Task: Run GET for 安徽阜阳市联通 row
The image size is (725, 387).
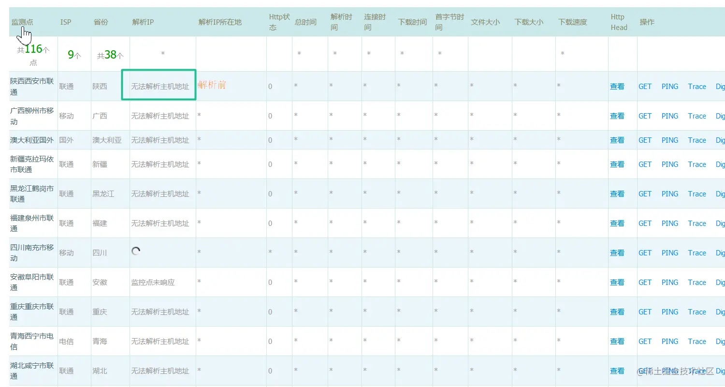Action: coord(645,283)
